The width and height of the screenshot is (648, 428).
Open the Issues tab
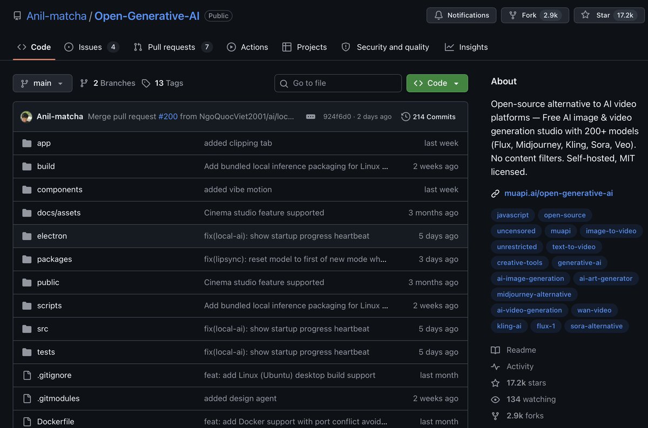tap(91, 47)
